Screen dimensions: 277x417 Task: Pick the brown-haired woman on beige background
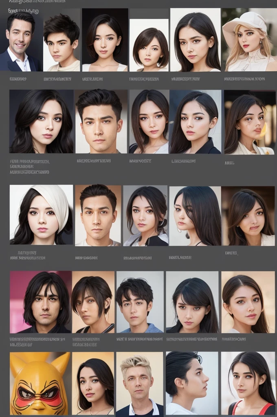248,302
